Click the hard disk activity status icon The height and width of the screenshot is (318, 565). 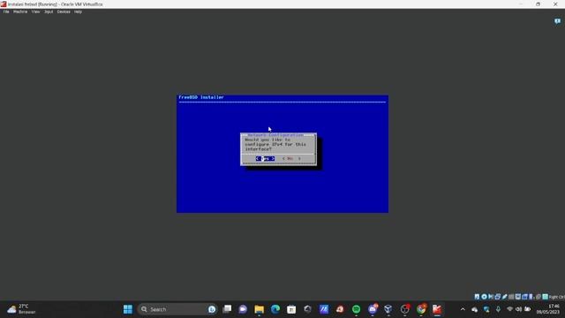477,297
